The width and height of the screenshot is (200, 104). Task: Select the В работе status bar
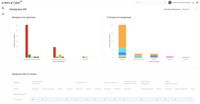point(170,57)
